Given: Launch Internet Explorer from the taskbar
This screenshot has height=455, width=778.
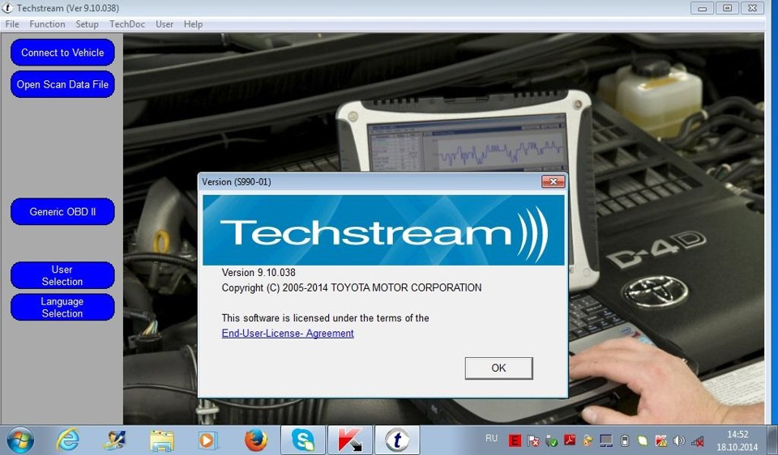Looking at the screenshot, I should pyautogui.click(x=67, y=440).
